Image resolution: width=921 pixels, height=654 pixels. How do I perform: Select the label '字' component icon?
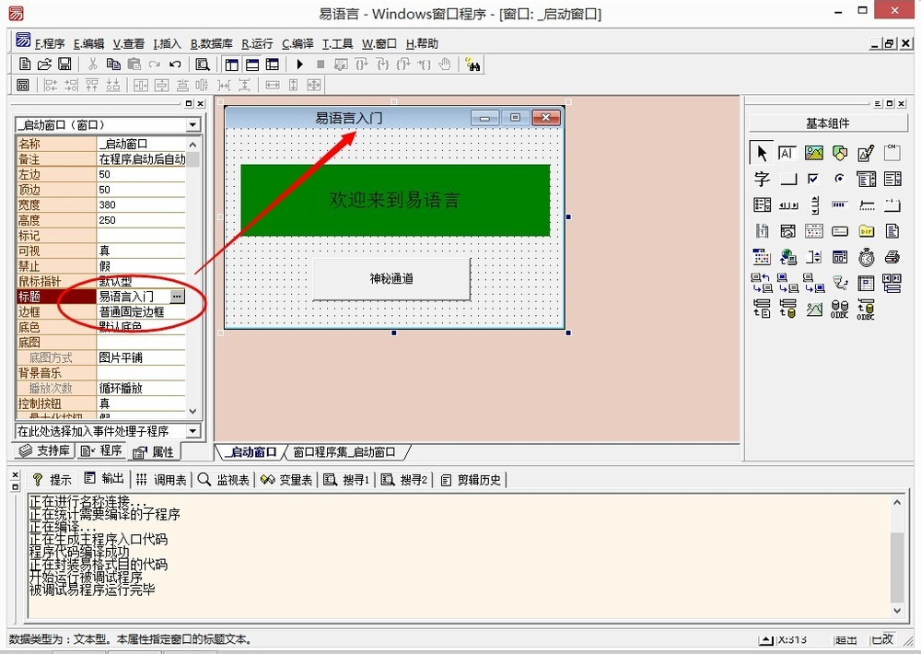[762, 179]
